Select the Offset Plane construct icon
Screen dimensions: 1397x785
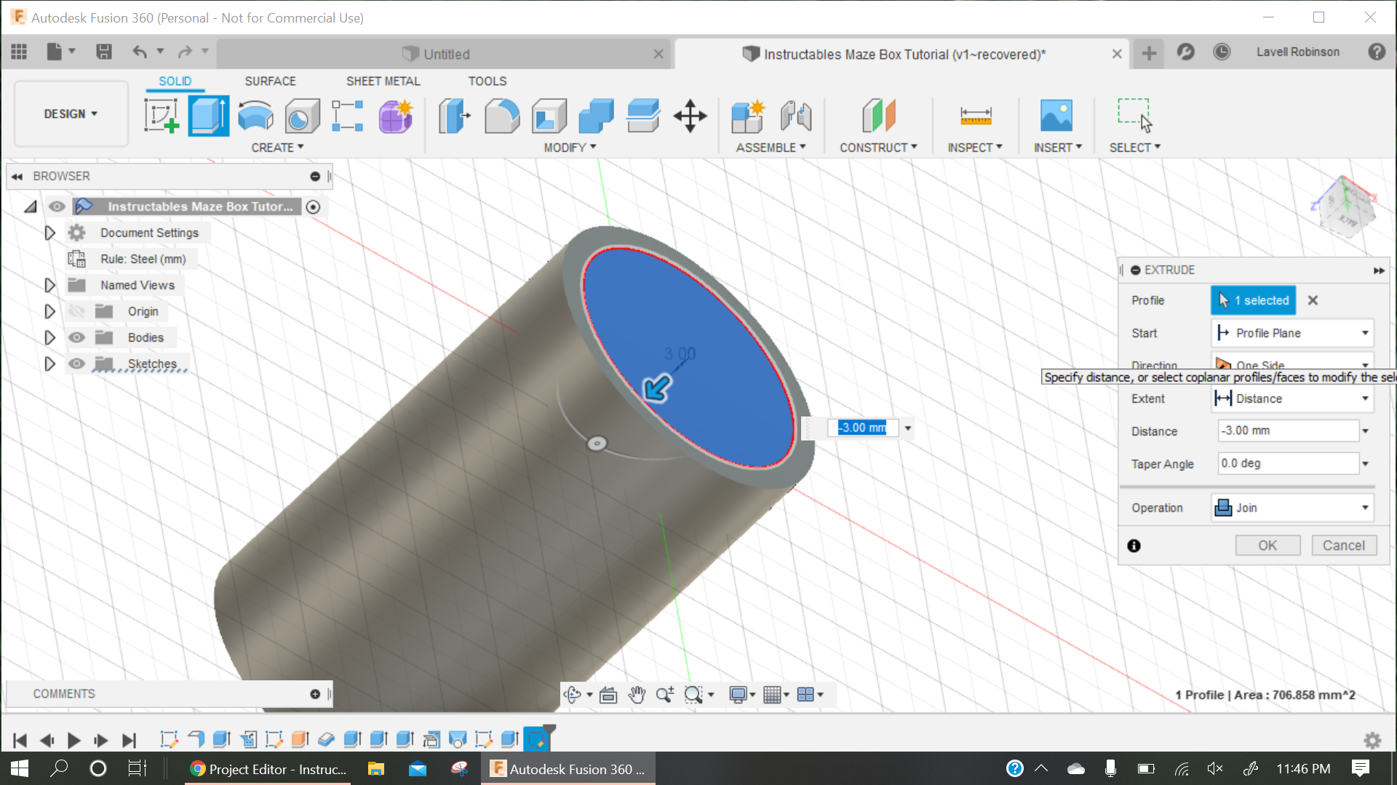(878, 116)
